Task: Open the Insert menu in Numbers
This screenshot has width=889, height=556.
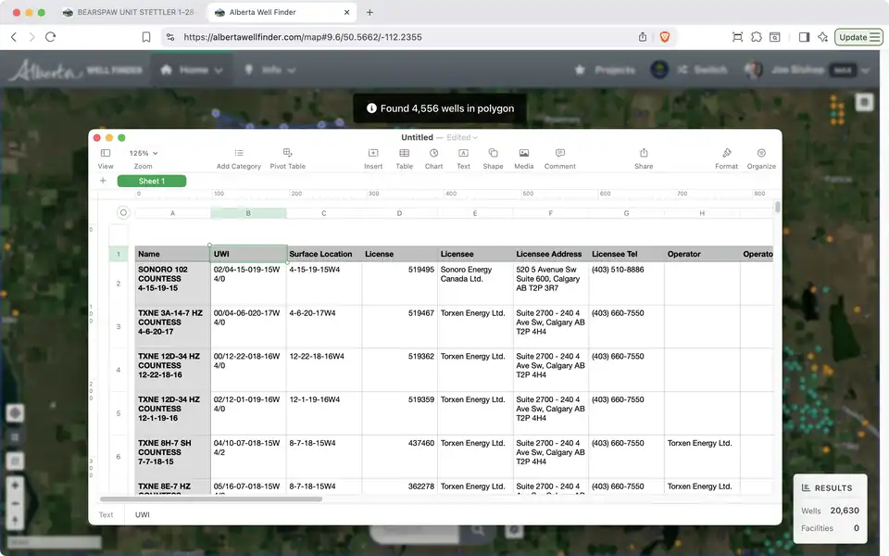Action: [373, 158]
